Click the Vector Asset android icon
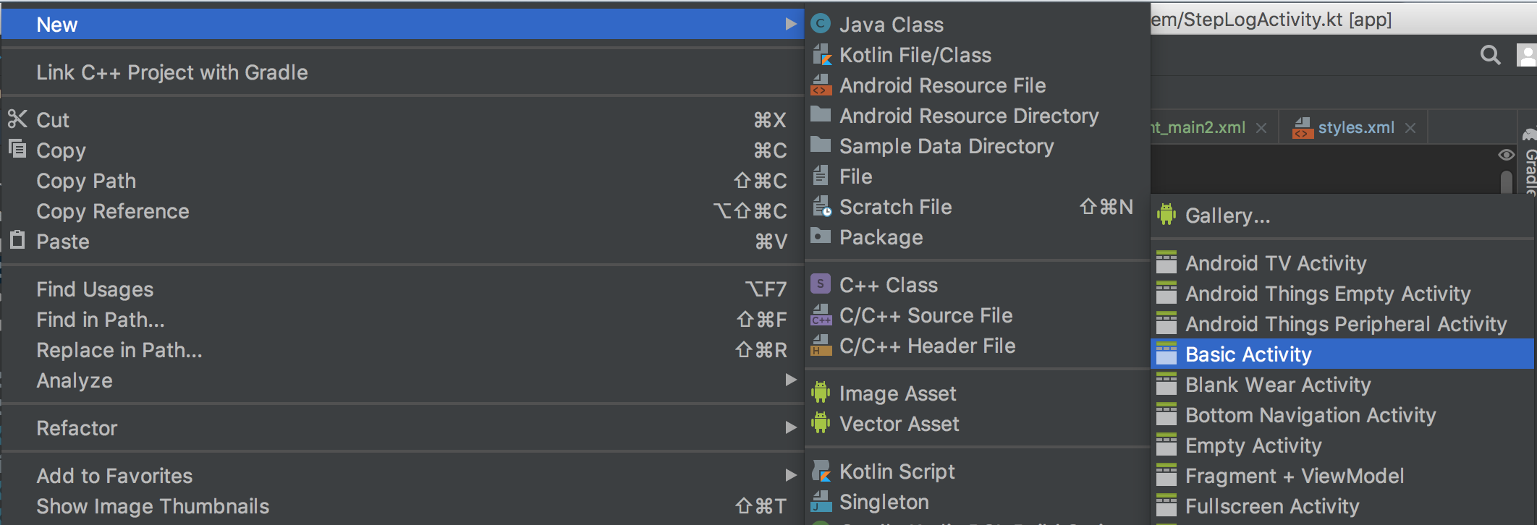The height and width of the screenshot is (525, 1537). point(821,423)
